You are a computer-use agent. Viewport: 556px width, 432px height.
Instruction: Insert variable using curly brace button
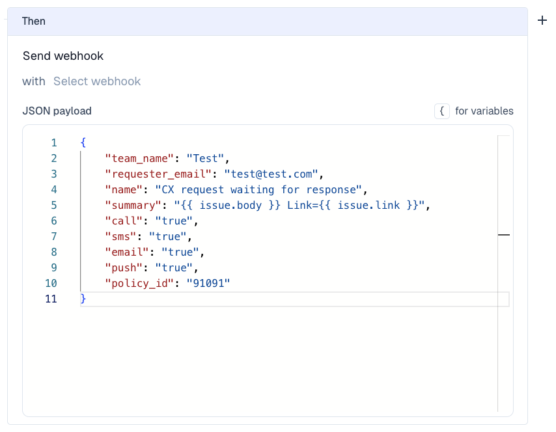(x=441, y=111)
